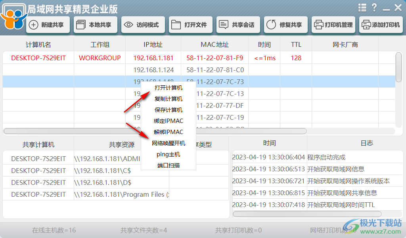Image resolution: width=406 pixels, height=238 pixels.
Task: Click MAC ending 7C-19 row
Action: coord(220,117)
